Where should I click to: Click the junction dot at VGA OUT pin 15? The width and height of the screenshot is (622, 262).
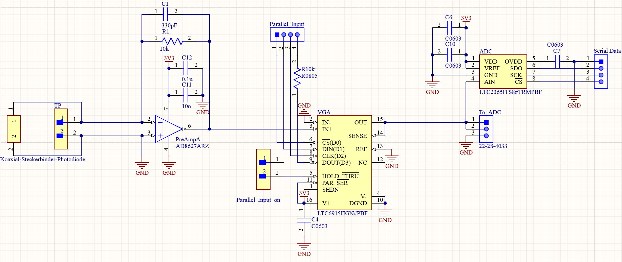click(x=385, y=122)
